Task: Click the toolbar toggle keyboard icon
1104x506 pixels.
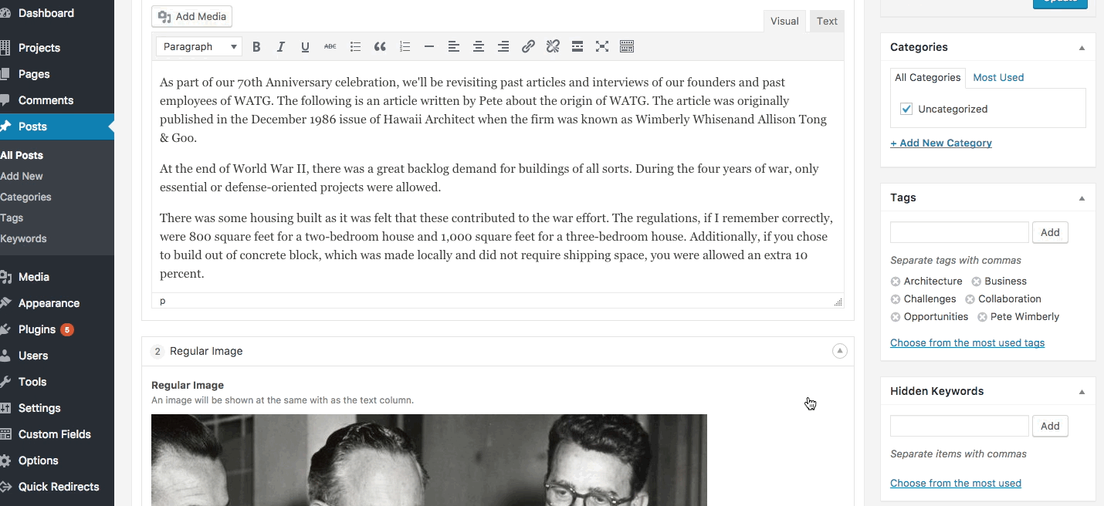Action: (627, 47)
